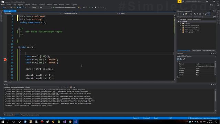Click the Save All toolbar icon
The width and height of the screenshot is (220, 124).
20,8
